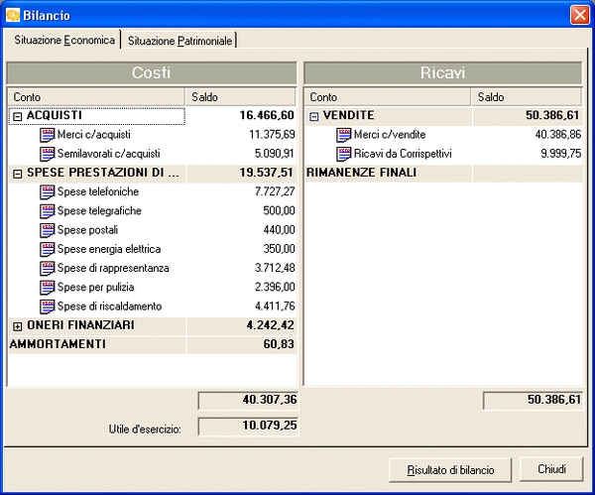The height and width of the screenshot is (495, 595).
Task: Click the Spese postali account icon
Action: 47,230
